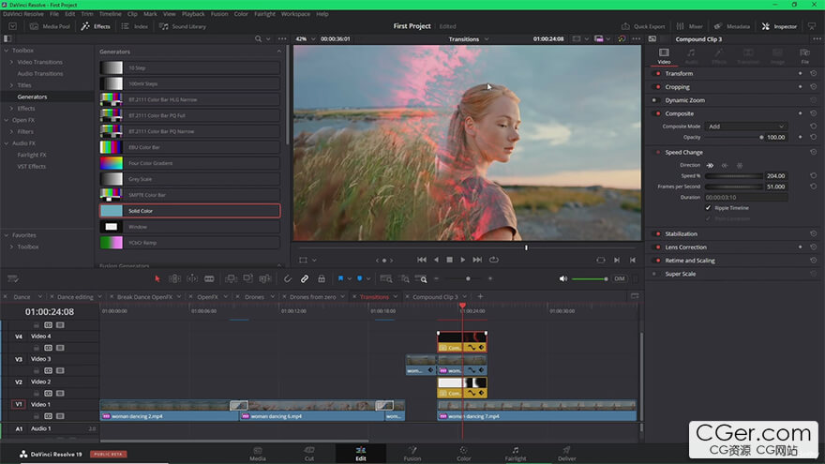Select the Four Color Gradient generator

coord(190,163)
